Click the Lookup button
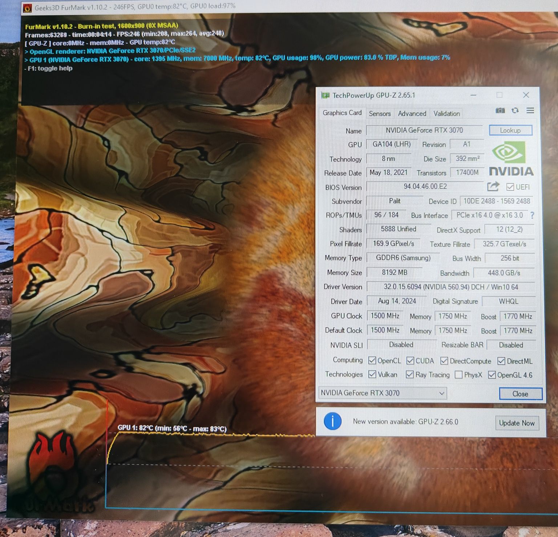 pos(510,130)
